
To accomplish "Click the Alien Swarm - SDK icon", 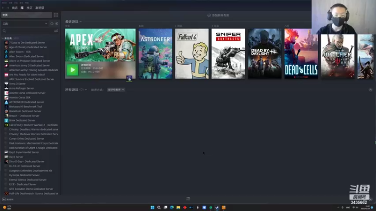I will 7,52.
